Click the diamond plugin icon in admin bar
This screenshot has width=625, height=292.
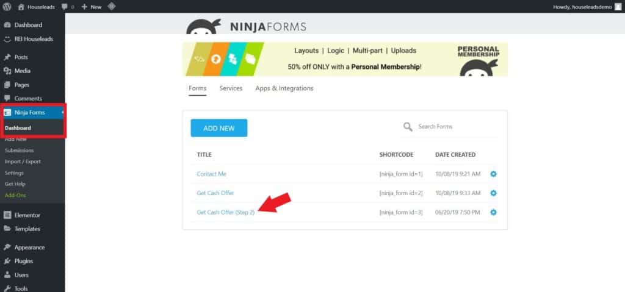point(112,6)
